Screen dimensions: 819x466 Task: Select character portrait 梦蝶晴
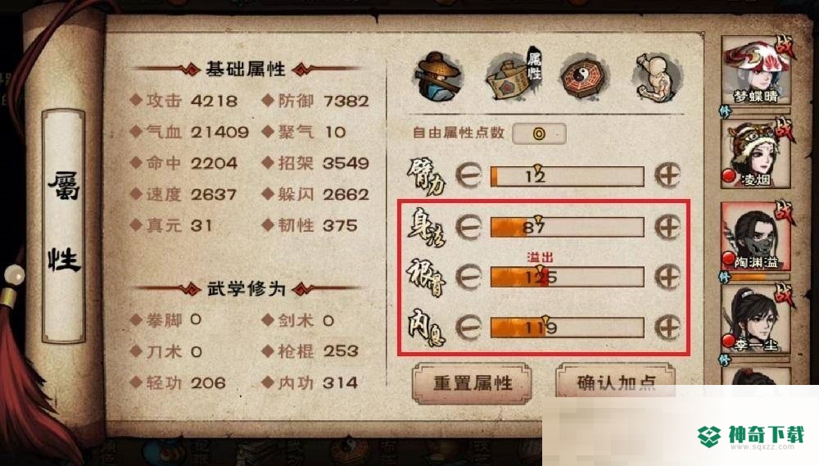(x=756, y=70)
